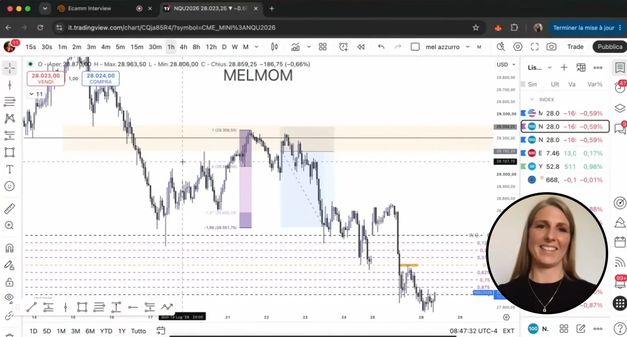This screenshot has height=337, width=627.
Task: Collapse the INDEX watchlist section
Action: [532, 99]
